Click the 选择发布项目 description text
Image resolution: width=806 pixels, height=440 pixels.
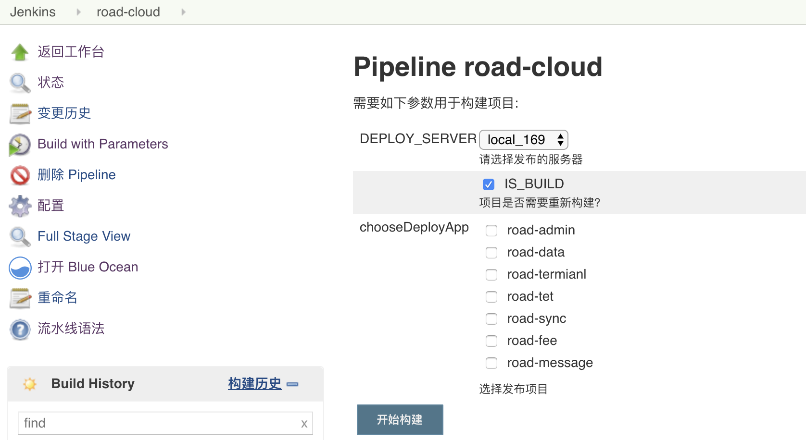(514, 389)
